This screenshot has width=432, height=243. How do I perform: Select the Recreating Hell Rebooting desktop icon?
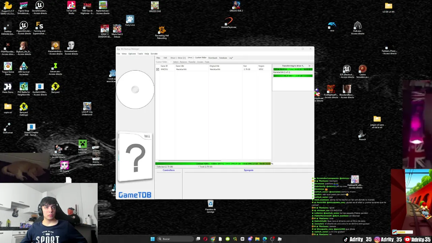162,33
